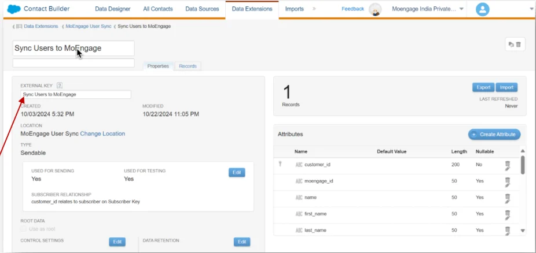Toggle the Use as root checkbox

point(23,229)
